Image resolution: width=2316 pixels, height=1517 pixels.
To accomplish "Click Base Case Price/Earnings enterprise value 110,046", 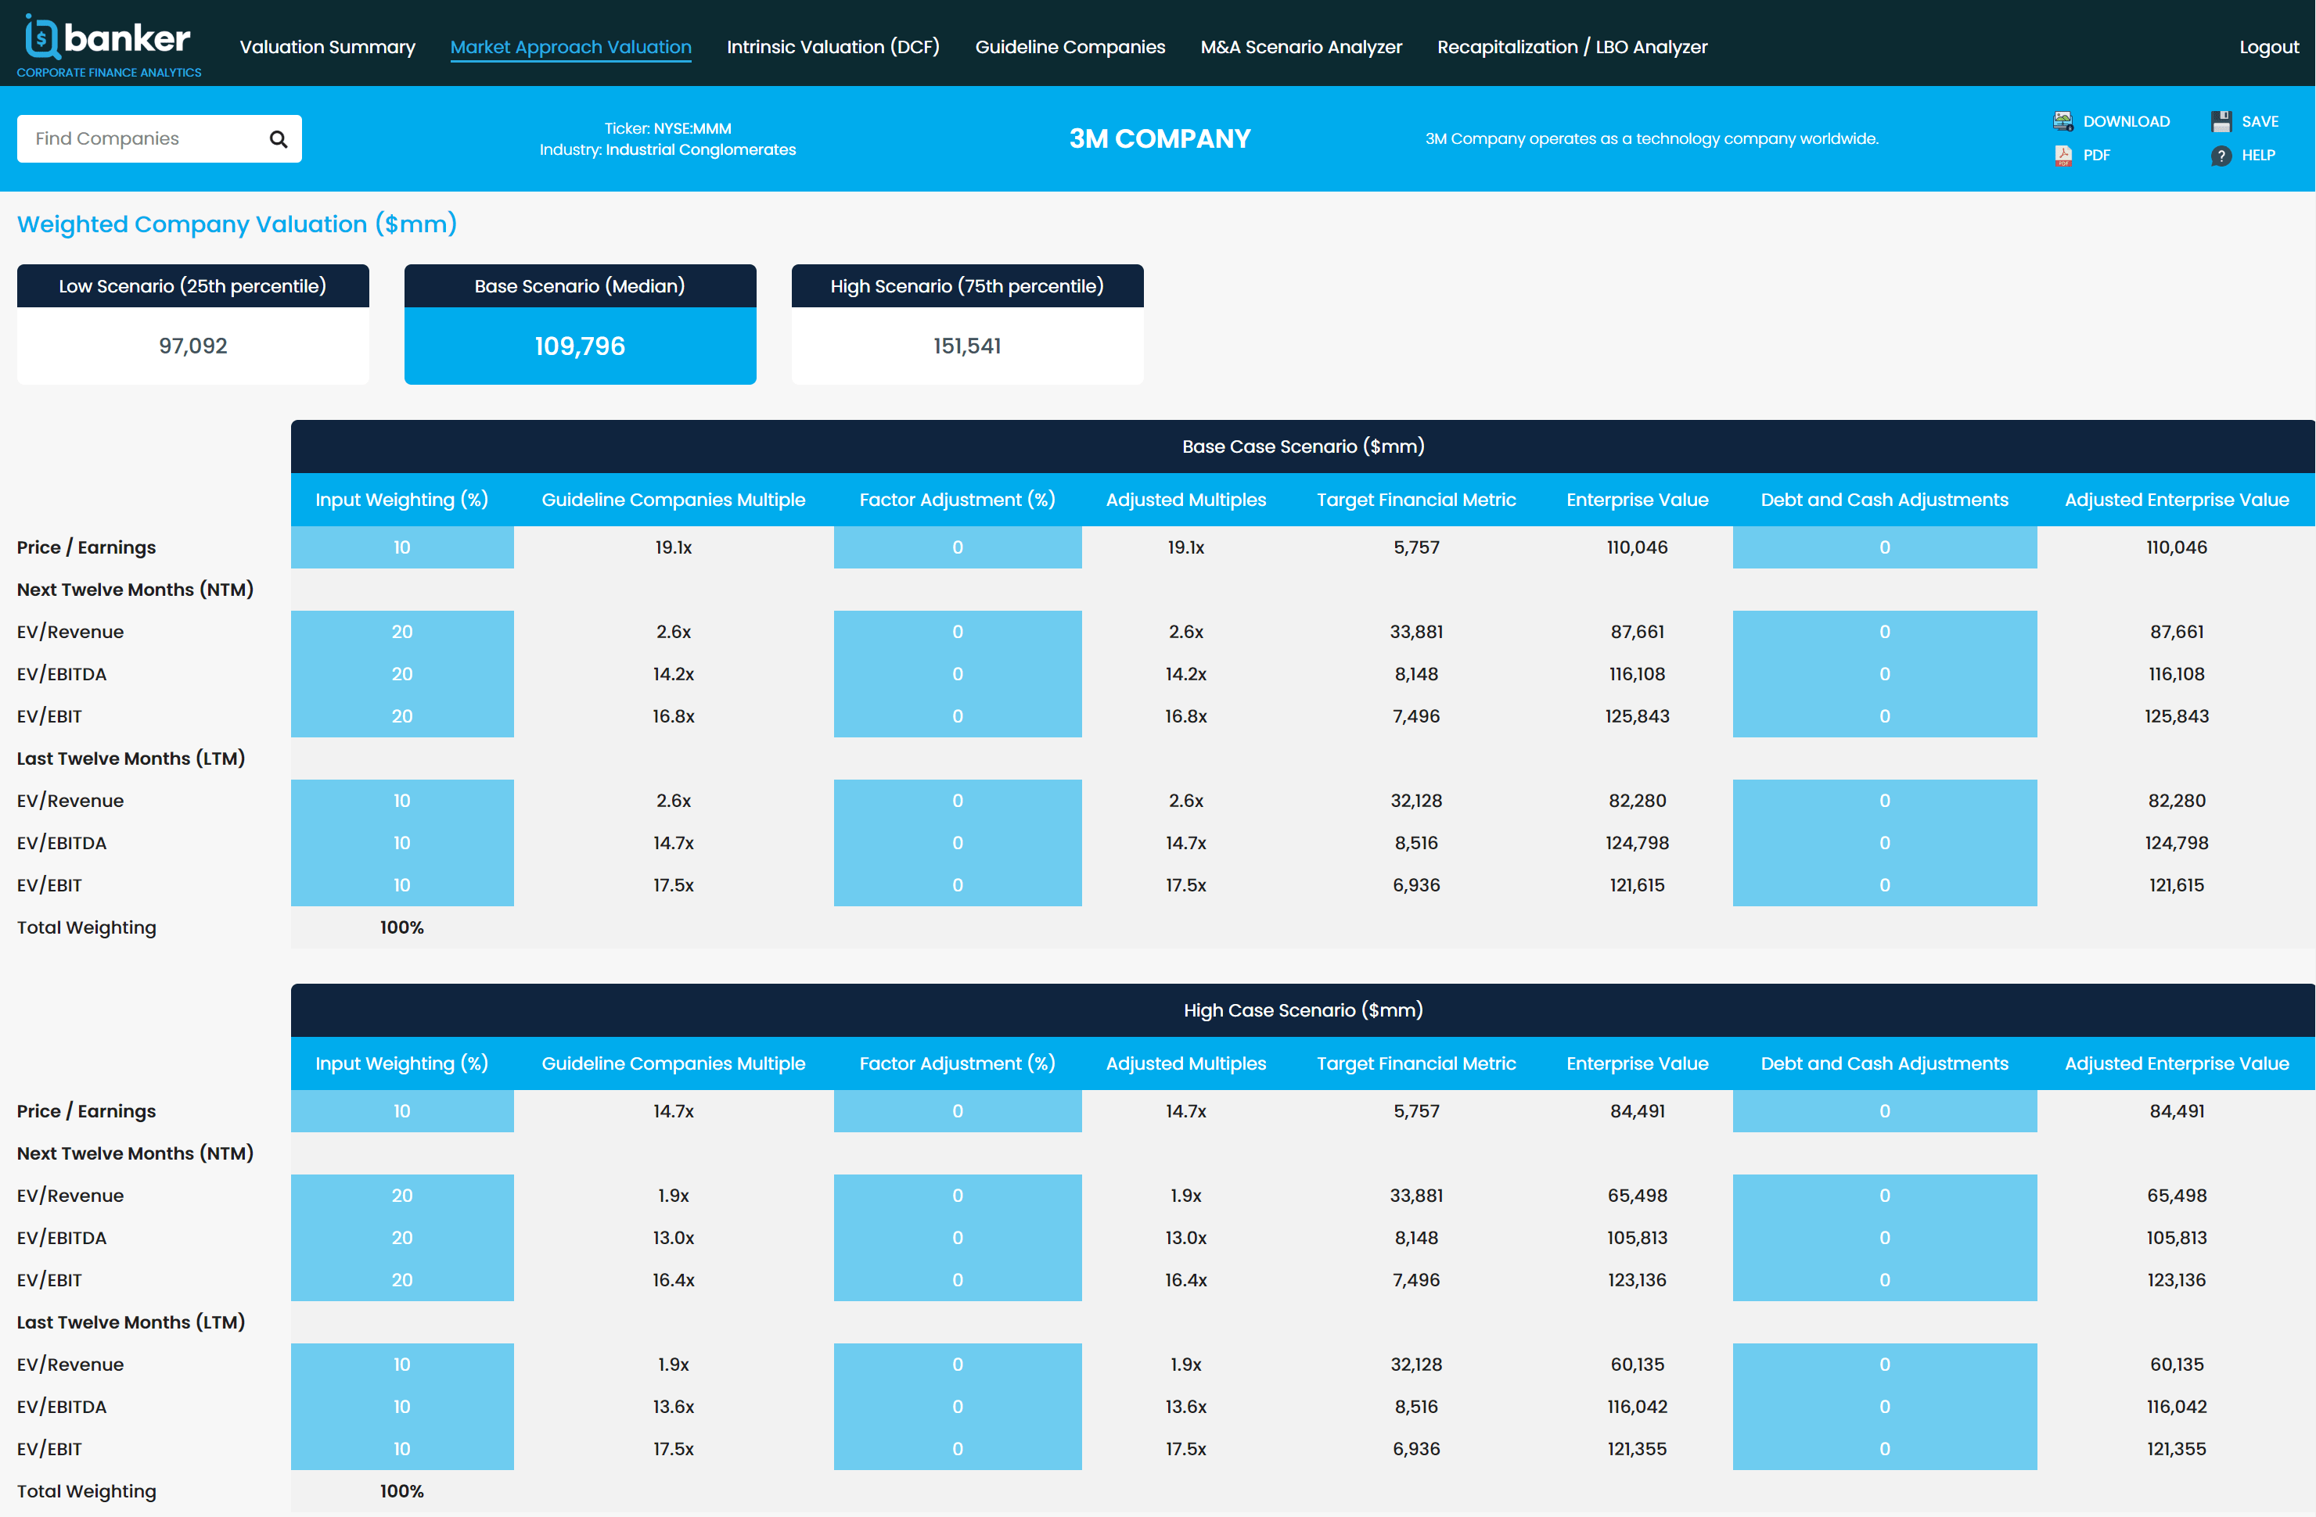I will tap(1637, 547).
